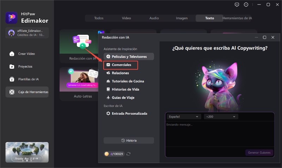Click the Crear Video icon
The image size is (282, 168).
coord(12,54)
